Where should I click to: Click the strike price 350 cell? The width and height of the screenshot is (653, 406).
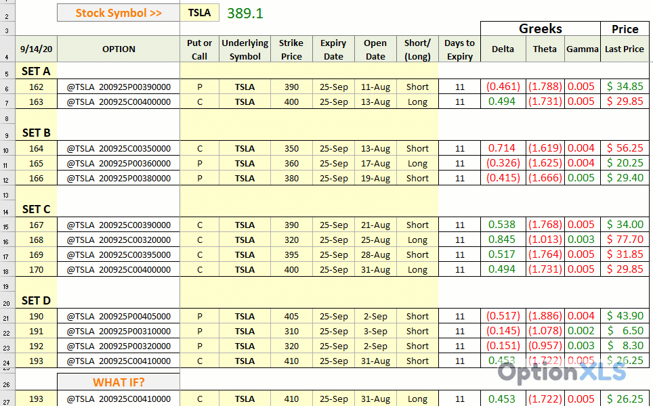coord(291,149)
